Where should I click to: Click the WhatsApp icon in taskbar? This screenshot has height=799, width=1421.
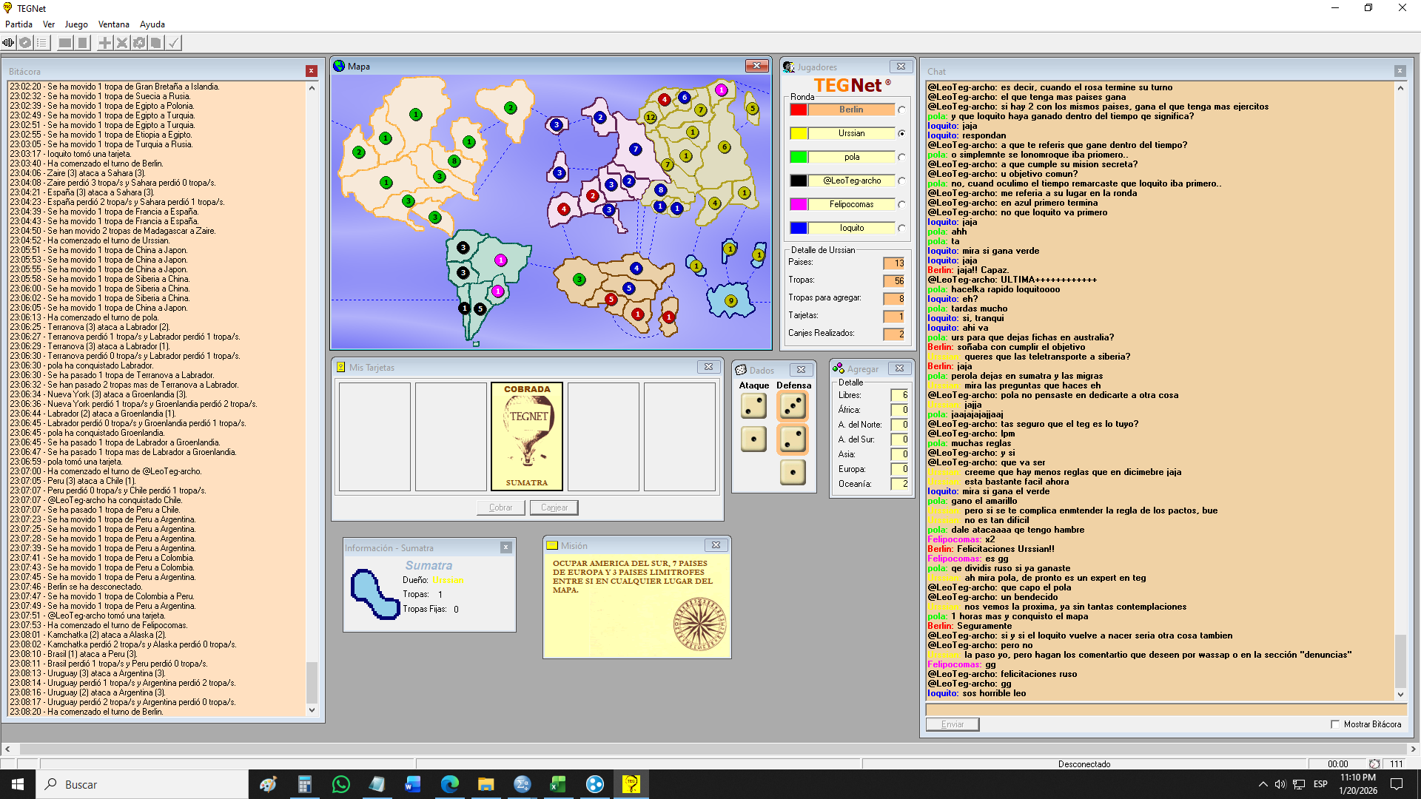(340, 784)
